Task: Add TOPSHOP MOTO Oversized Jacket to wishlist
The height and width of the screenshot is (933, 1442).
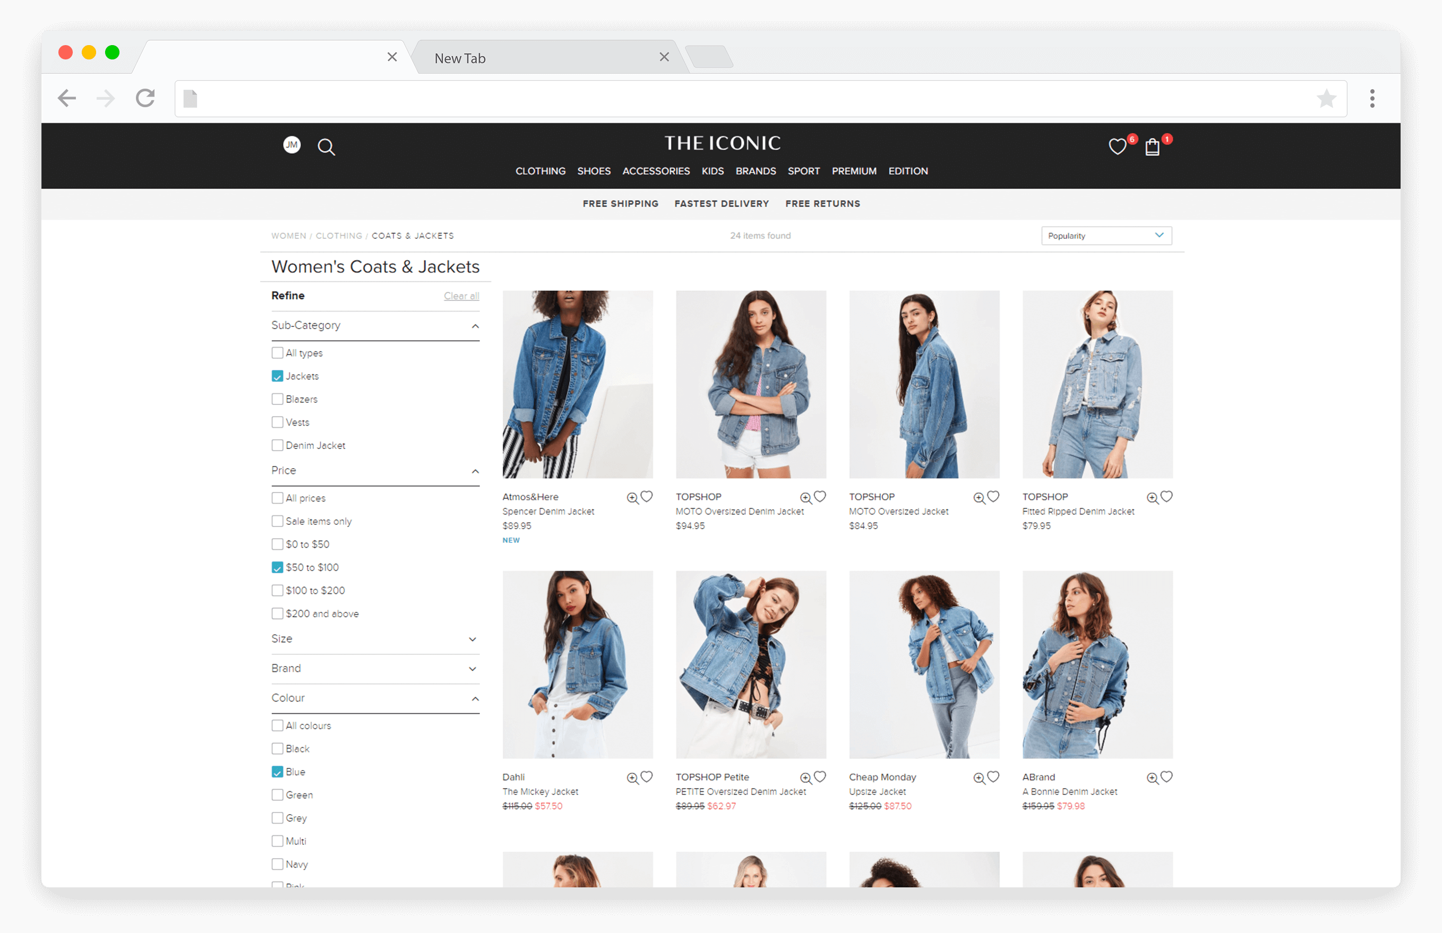Action: (x=993, y=496)
